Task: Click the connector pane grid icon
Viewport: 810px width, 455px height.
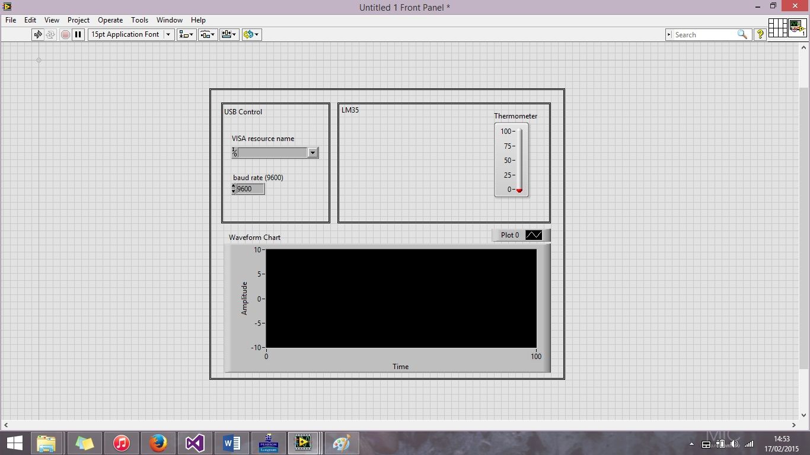Action: tap(777, 28)
